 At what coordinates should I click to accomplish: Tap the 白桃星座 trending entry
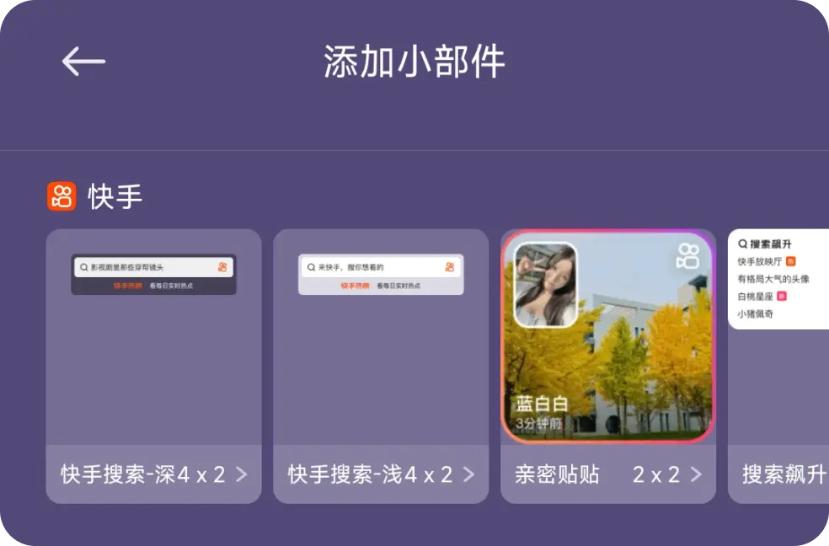(755, 296)
